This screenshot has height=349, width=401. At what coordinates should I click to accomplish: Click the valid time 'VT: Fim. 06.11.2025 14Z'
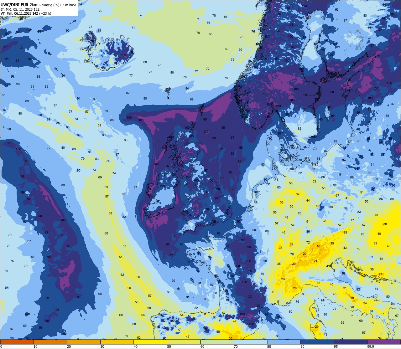point(19,13)
